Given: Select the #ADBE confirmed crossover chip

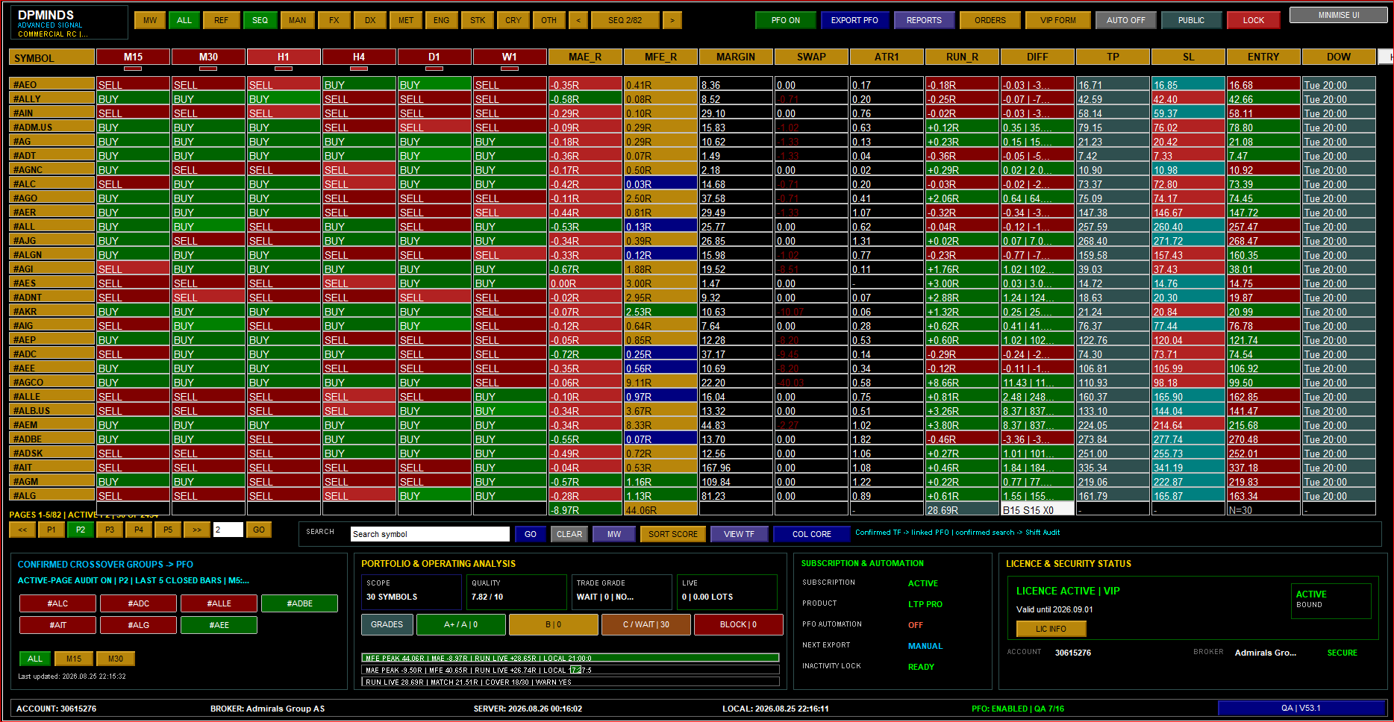Looking at the screenshot, I should (299, 603).
